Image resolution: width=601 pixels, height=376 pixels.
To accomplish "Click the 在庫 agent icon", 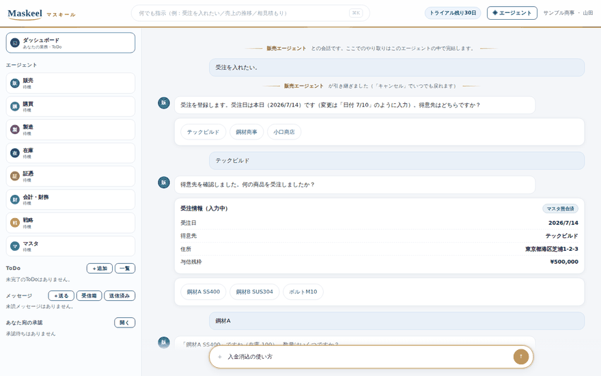I will [x=14, y=153].
